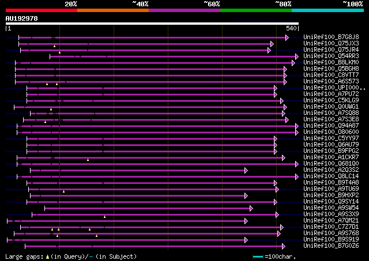Click the UniRef100_C5YY97 label
Image resolution: width=369 pixels, height=261 pixels.
(331, 138)
